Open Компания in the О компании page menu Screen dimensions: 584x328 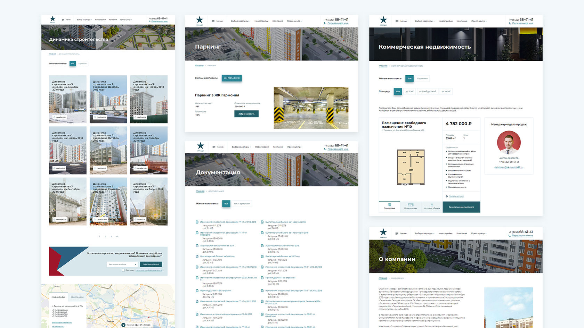[462, 234]
